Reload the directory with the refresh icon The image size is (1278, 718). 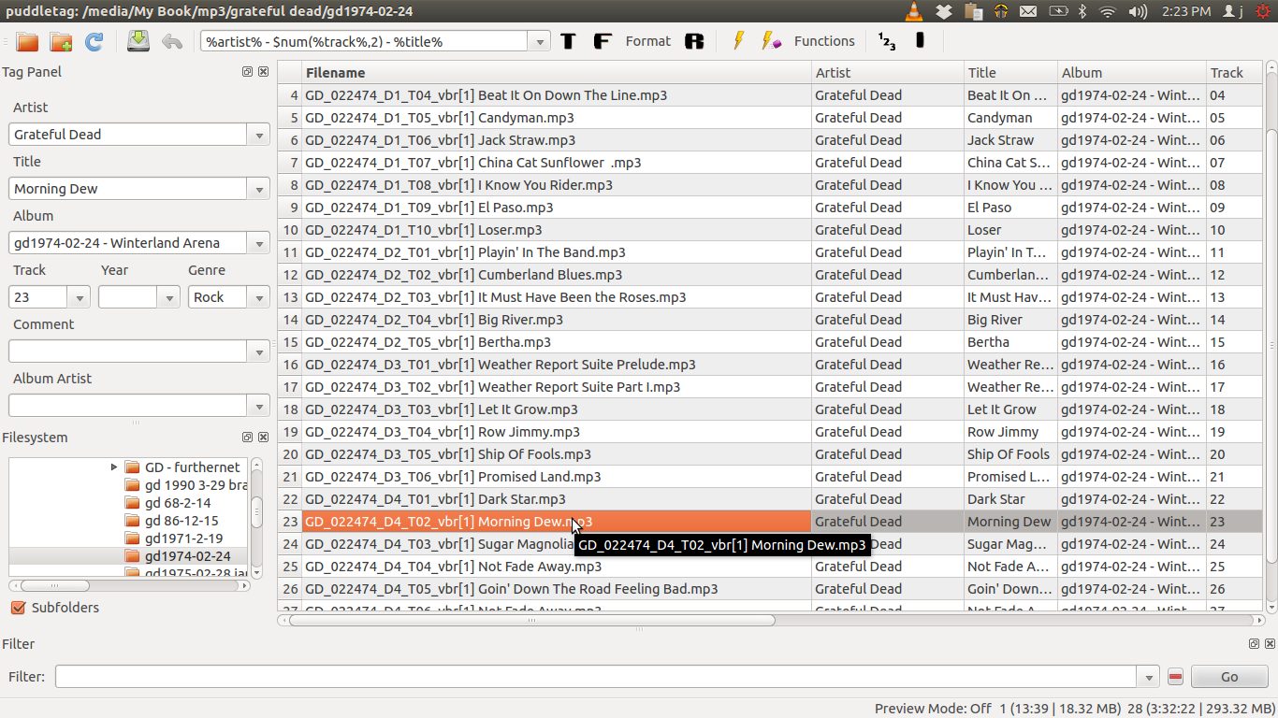[x=94, y=41]
